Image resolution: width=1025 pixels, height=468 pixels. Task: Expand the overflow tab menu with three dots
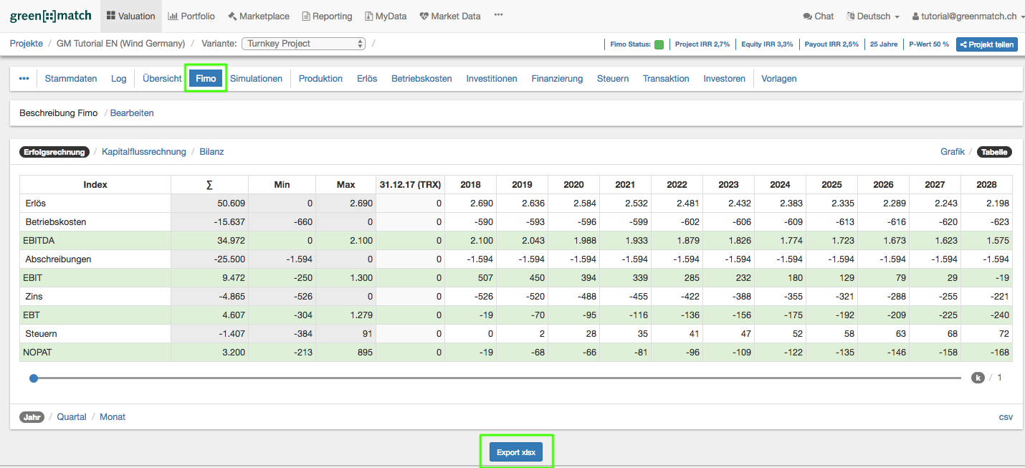24,78
